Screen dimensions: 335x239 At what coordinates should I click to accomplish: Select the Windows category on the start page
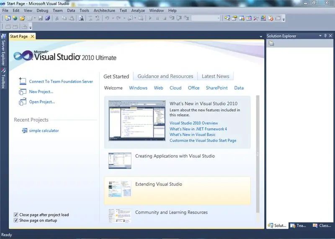[138, 88]
